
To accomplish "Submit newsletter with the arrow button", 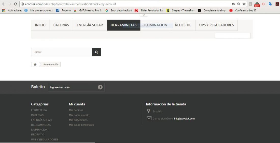I will coord(100,87).
